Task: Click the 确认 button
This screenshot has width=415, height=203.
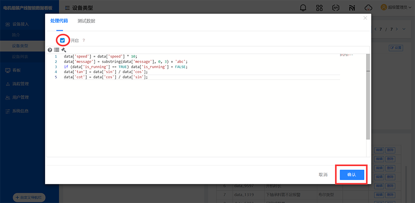Action: pos(351,174)
